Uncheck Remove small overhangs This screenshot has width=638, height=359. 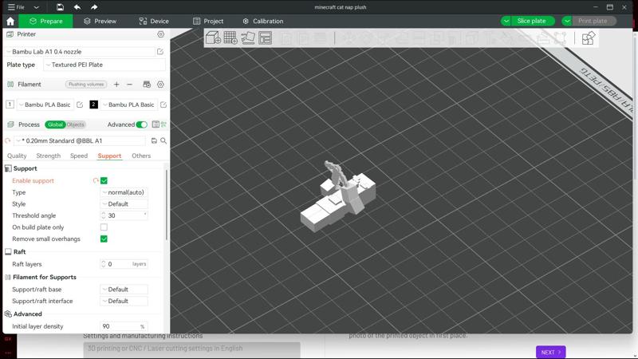click(x=104, y=239)
